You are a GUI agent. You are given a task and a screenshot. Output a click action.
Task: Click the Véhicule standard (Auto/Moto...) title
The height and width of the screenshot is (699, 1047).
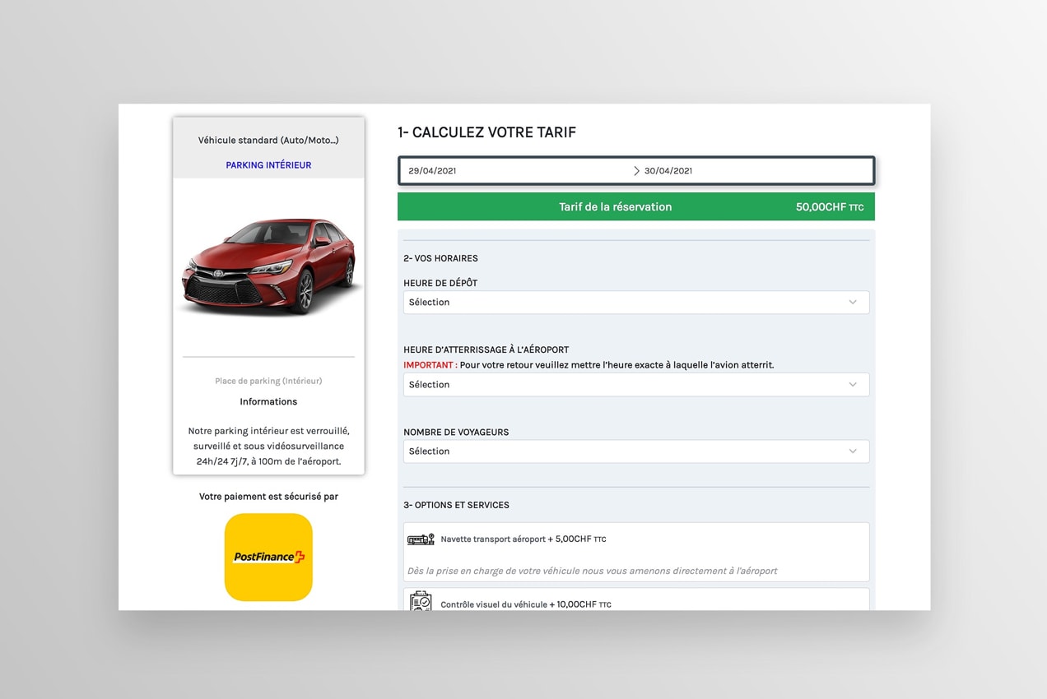268,141
